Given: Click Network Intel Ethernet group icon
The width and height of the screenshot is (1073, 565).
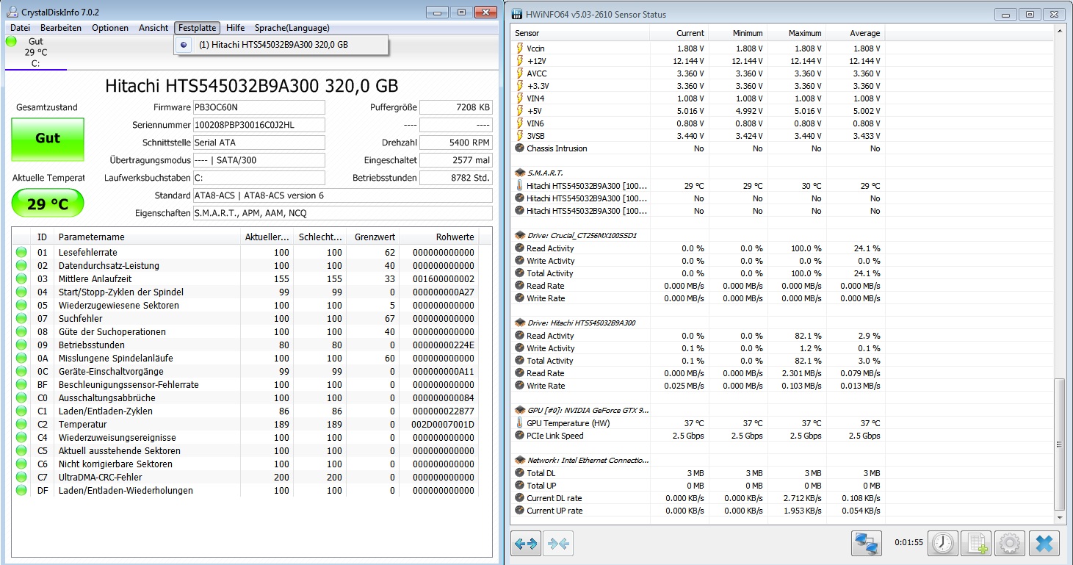Looking at the screenshot, I should [520, 461].
